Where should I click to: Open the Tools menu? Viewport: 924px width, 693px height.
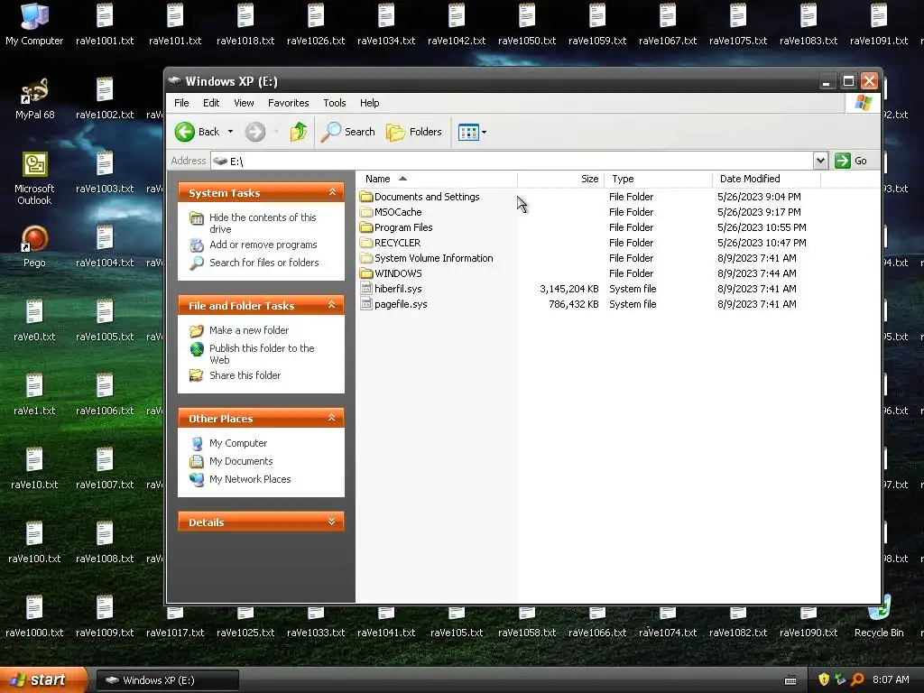[x=334, y=103]
